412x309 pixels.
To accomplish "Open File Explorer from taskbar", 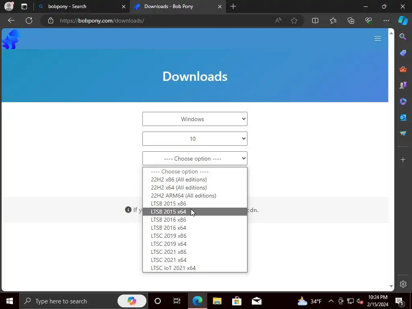I will point(217,301).
